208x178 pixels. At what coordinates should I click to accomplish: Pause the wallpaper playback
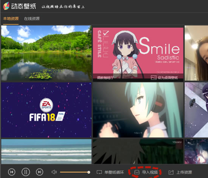pos(26,172)
